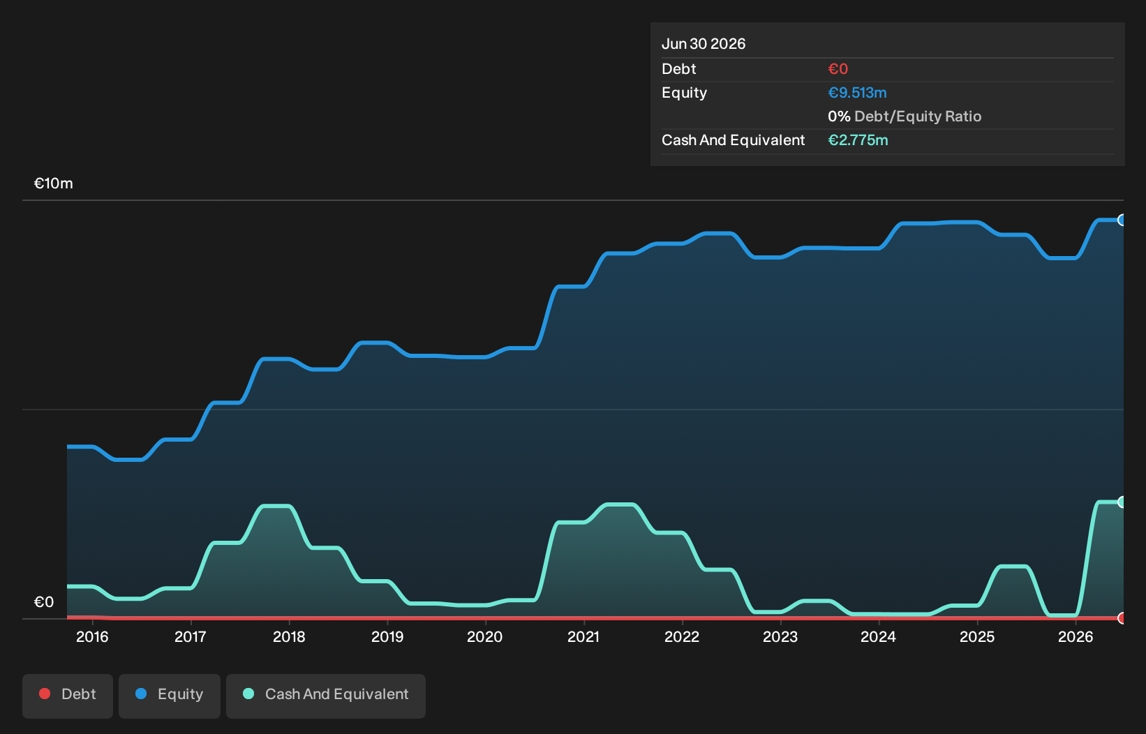Click the red €0 debt value in tooltip
1146x734 pixels.
click(838, 69)
